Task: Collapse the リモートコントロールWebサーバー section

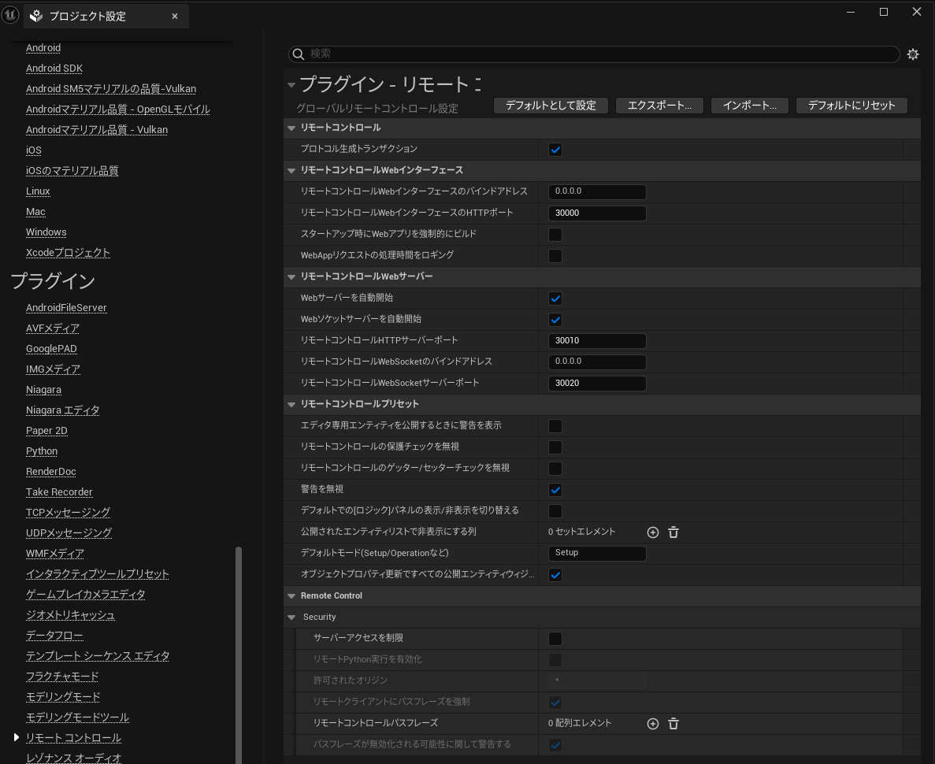Action: click(291, 276)
